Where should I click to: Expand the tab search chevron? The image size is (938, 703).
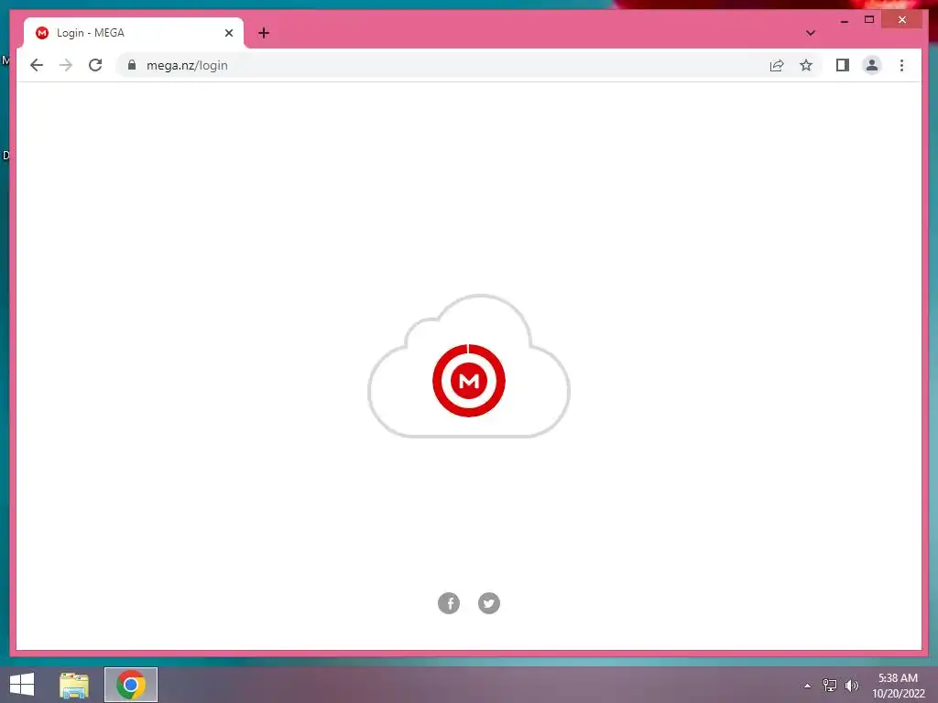click(811, 33)
